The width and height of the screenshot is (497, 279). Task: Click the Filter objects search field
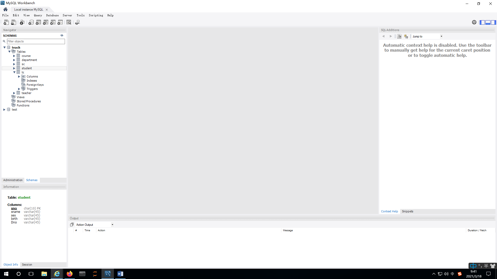click(x=36, y=41)
